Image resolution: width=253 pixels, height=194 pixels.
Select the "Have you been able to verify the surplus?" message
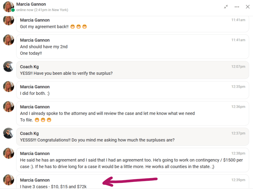[x=66, y=73]
